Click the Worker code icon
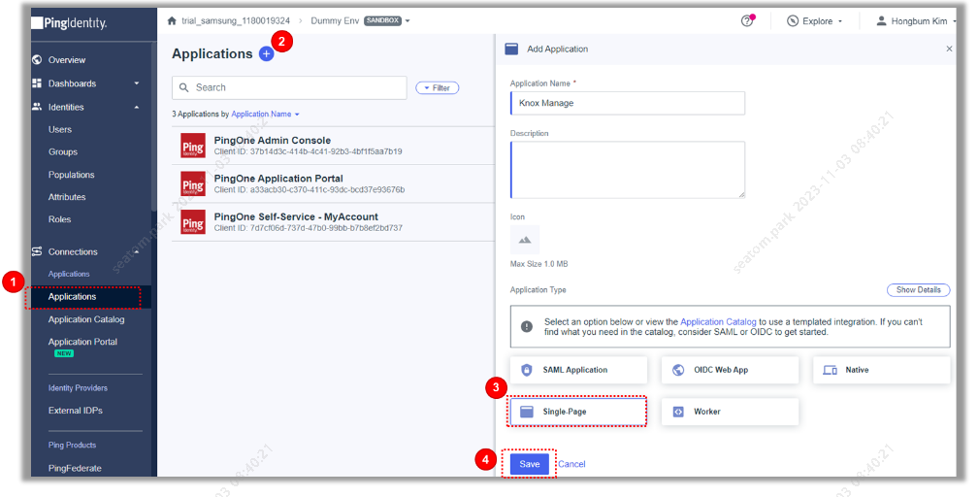The image size is (979, 497). 678,413
